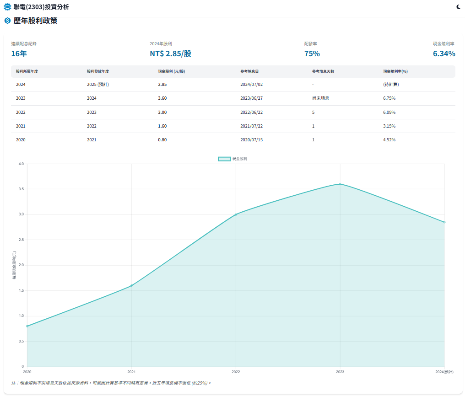465x396 pixels.
Task: Click the 16年 consecutive dividend value
Action: pos(19,54)
